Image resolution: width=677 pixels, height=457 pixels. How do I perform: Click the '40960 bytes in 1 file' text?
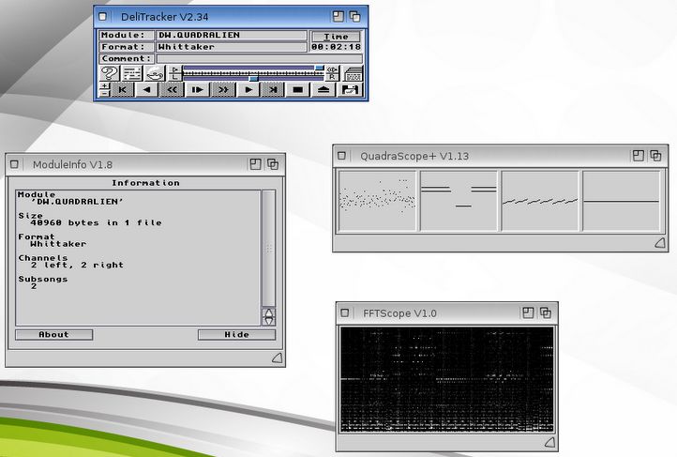tap(96, 223)
